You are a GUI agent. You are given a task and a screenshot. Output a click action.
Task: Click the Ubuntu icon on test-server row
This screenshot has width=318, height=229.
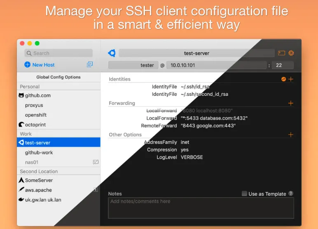(21, 143)
